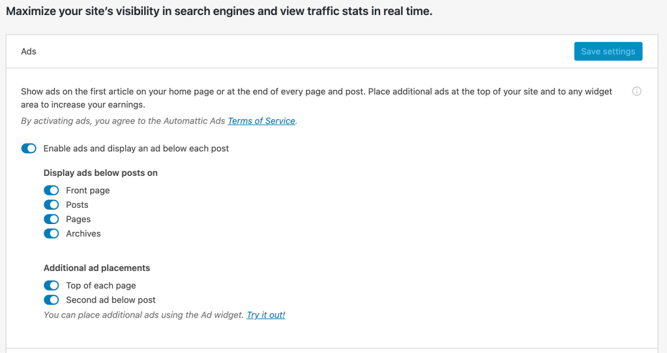Viewport: 667px width, 353px height.
Task: Disable the main 'Enable ads' toggle switch
Action: (29, 148)
